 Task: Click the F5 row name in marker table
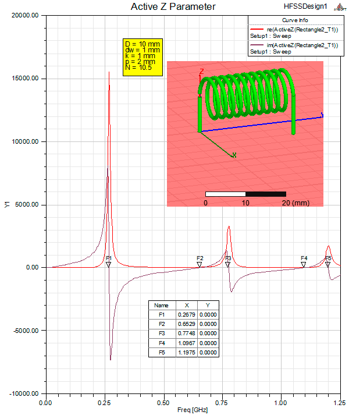(162, 353)
